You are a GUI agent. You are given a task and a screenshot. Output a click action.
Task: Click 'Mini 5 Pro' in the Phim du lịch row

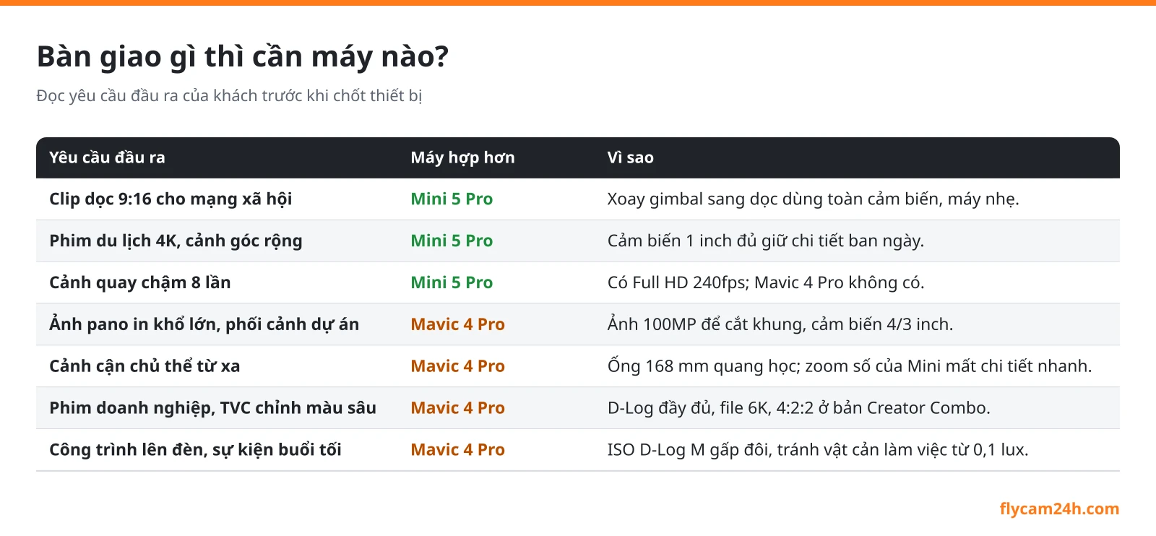coord(452,241)
